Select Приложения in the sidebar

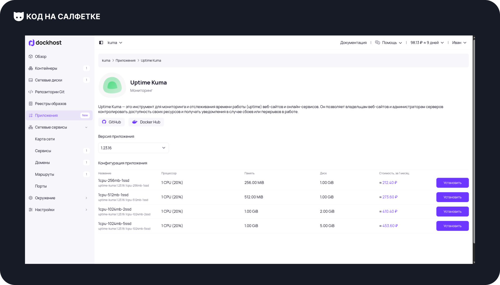[x=59, y=115]
